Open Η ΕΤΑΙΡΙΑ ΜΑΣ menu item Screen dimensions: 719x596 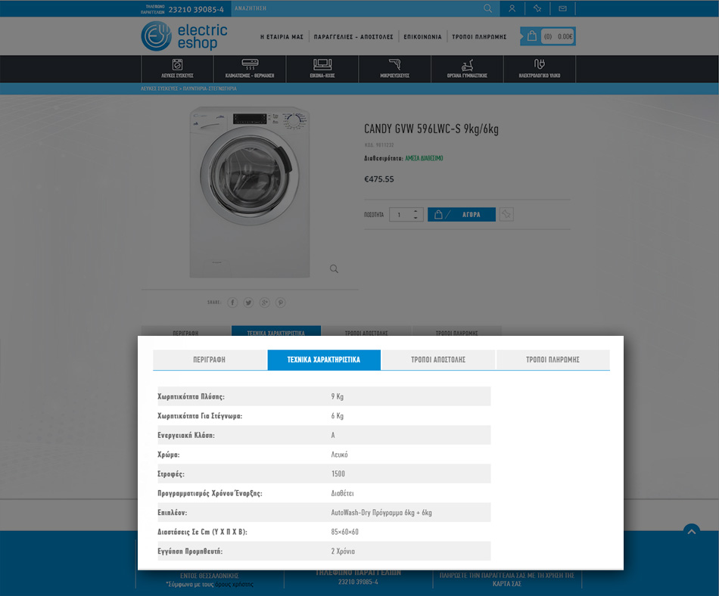click(x=282, y=36)
